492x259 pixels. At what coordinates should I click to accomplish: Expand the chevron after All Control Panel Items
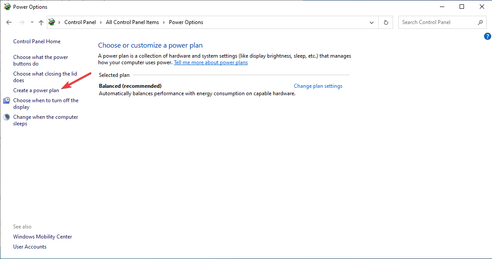tap(164, 22)
